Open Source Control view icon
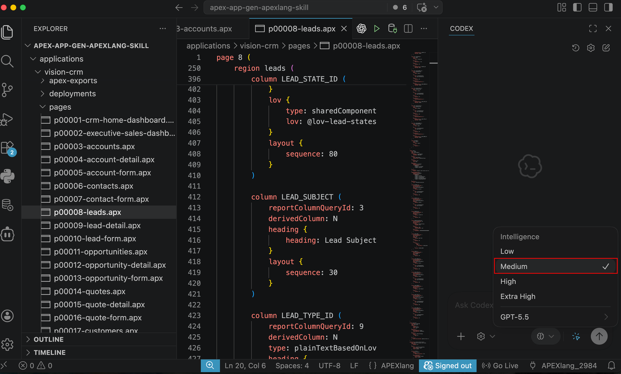Screen dimensions: 621x374 point(7,90)
